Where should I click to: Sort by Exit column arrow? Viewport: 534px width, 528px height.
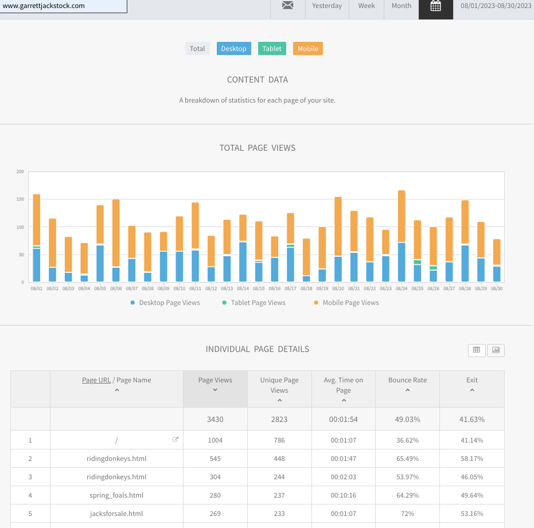[x=471, y=390]
